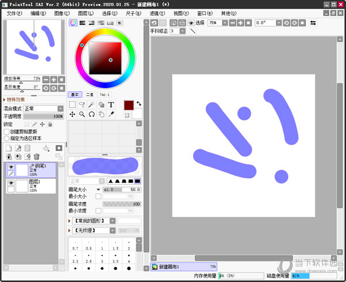
Task: Enable the 创建剪贴蒙版 checkbox
Action: pyautogui.click(x=7, y=131)
